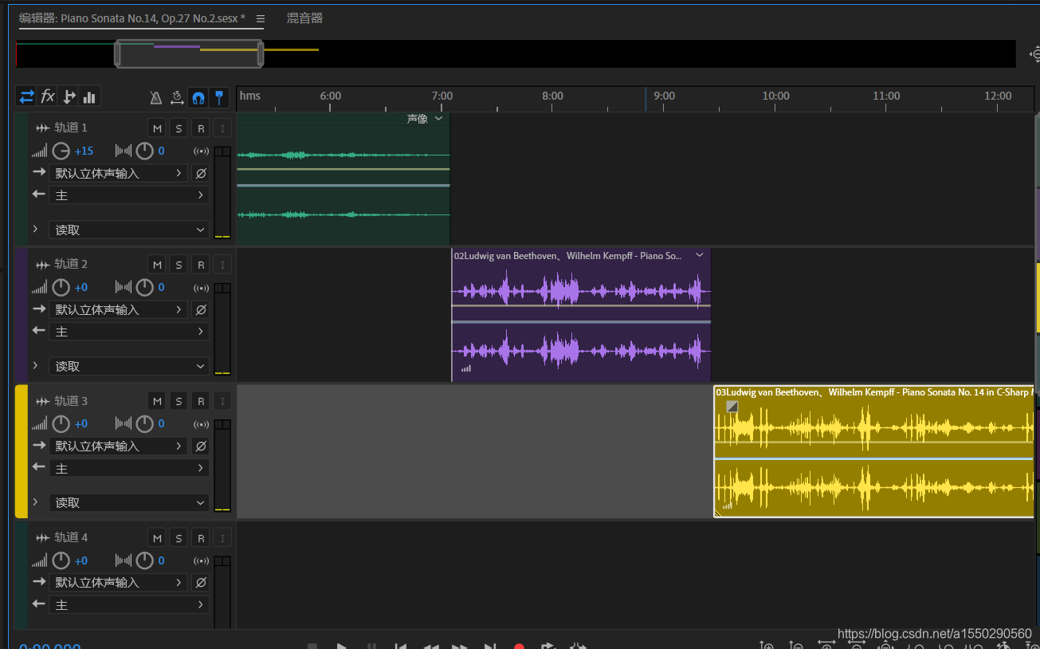Click the global clip stretching stopwatch icon
Viewport: 1040px width, 649px height.
(177, 98)
